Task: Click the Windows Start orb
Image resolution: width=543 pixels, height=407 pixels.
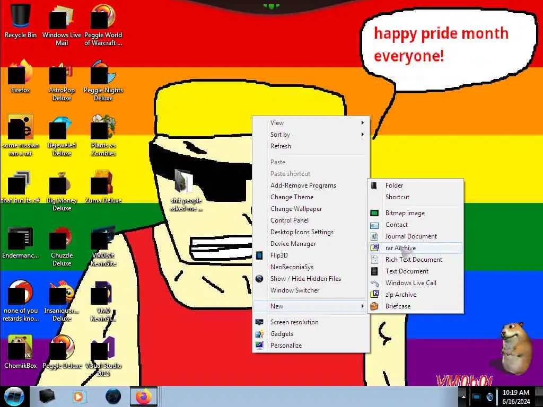Action: (x=14, y=396)
